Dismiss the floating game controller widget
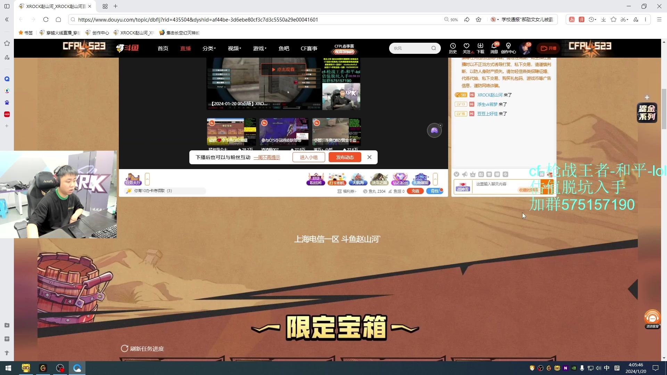The image size is (667, 375). [x=440, y=125]
